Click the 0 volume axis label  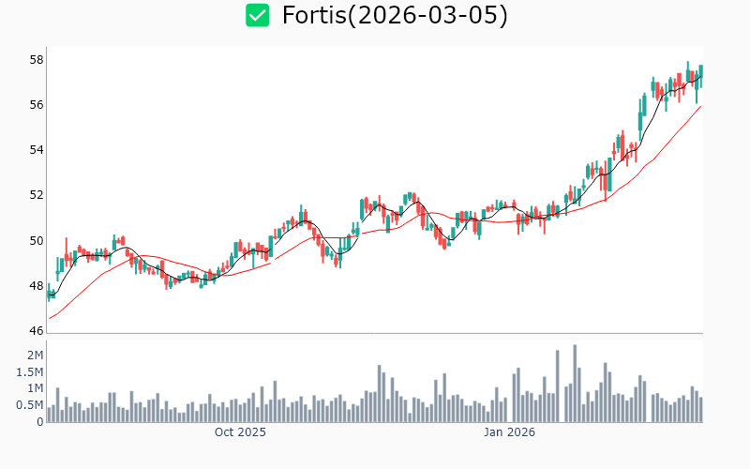pos(39,422)
